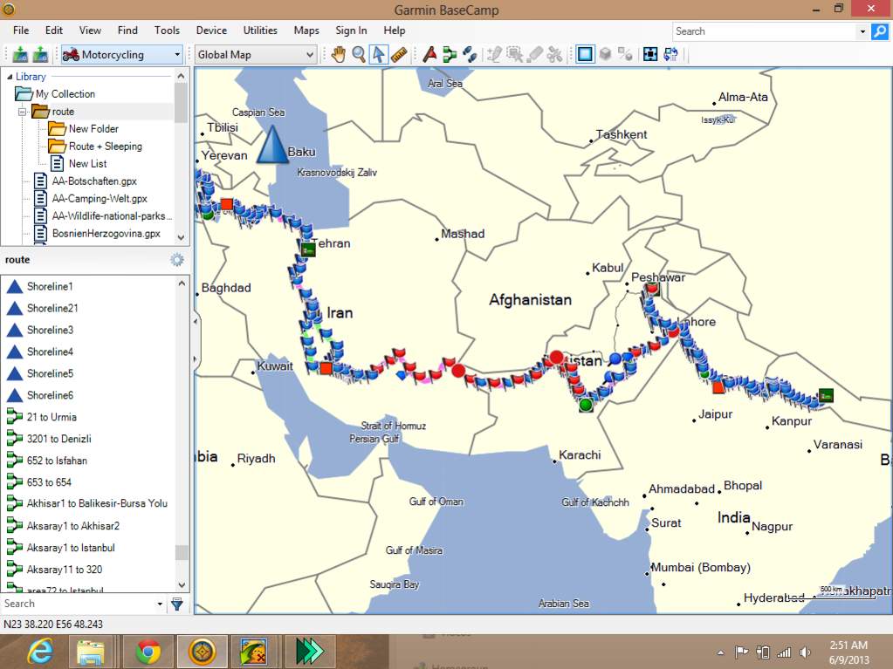893x669 pixels.
Task: Click the Insert pencil tool icon
Action: tap(494, 55)
